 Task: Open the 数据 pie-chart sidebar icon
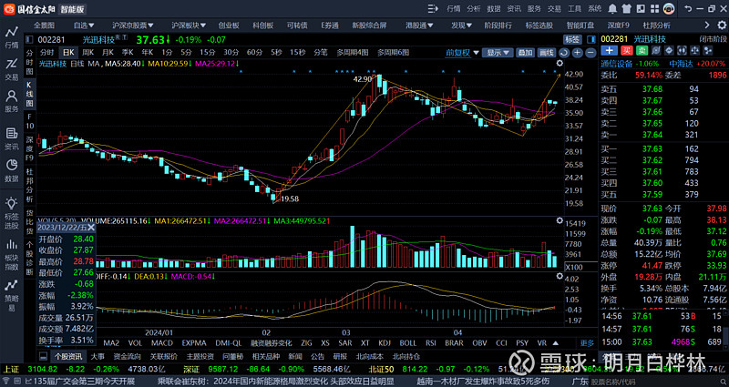(12, 171)
